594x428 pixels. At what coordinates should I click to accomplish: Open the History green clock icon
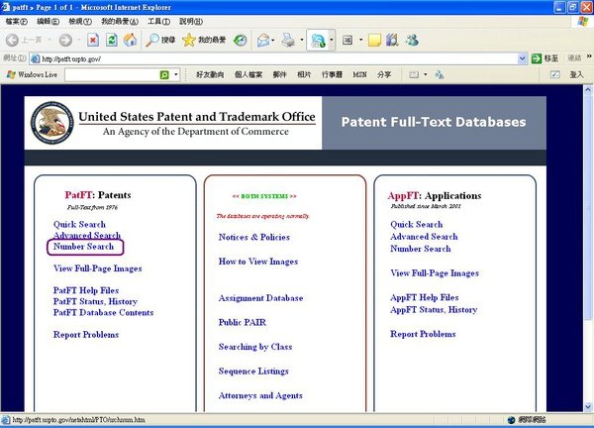(x=240, y=40)
